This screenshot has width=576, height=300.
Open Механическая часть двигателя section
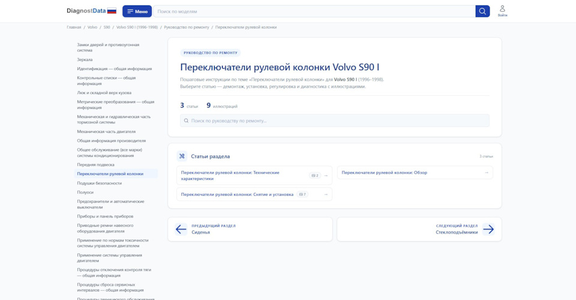(x=116, y=131)
